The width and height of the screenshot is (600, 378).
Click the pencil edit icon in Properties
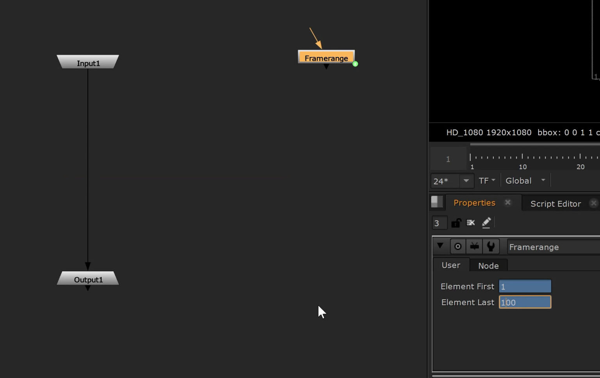click(x=486, y=223)
